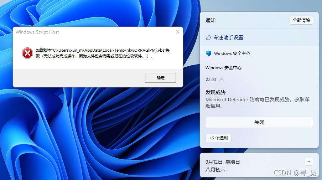Click the 22:03 notification timestamp
Image resolution: width=322 pixels, height=180 pixels.
(211, 79)
